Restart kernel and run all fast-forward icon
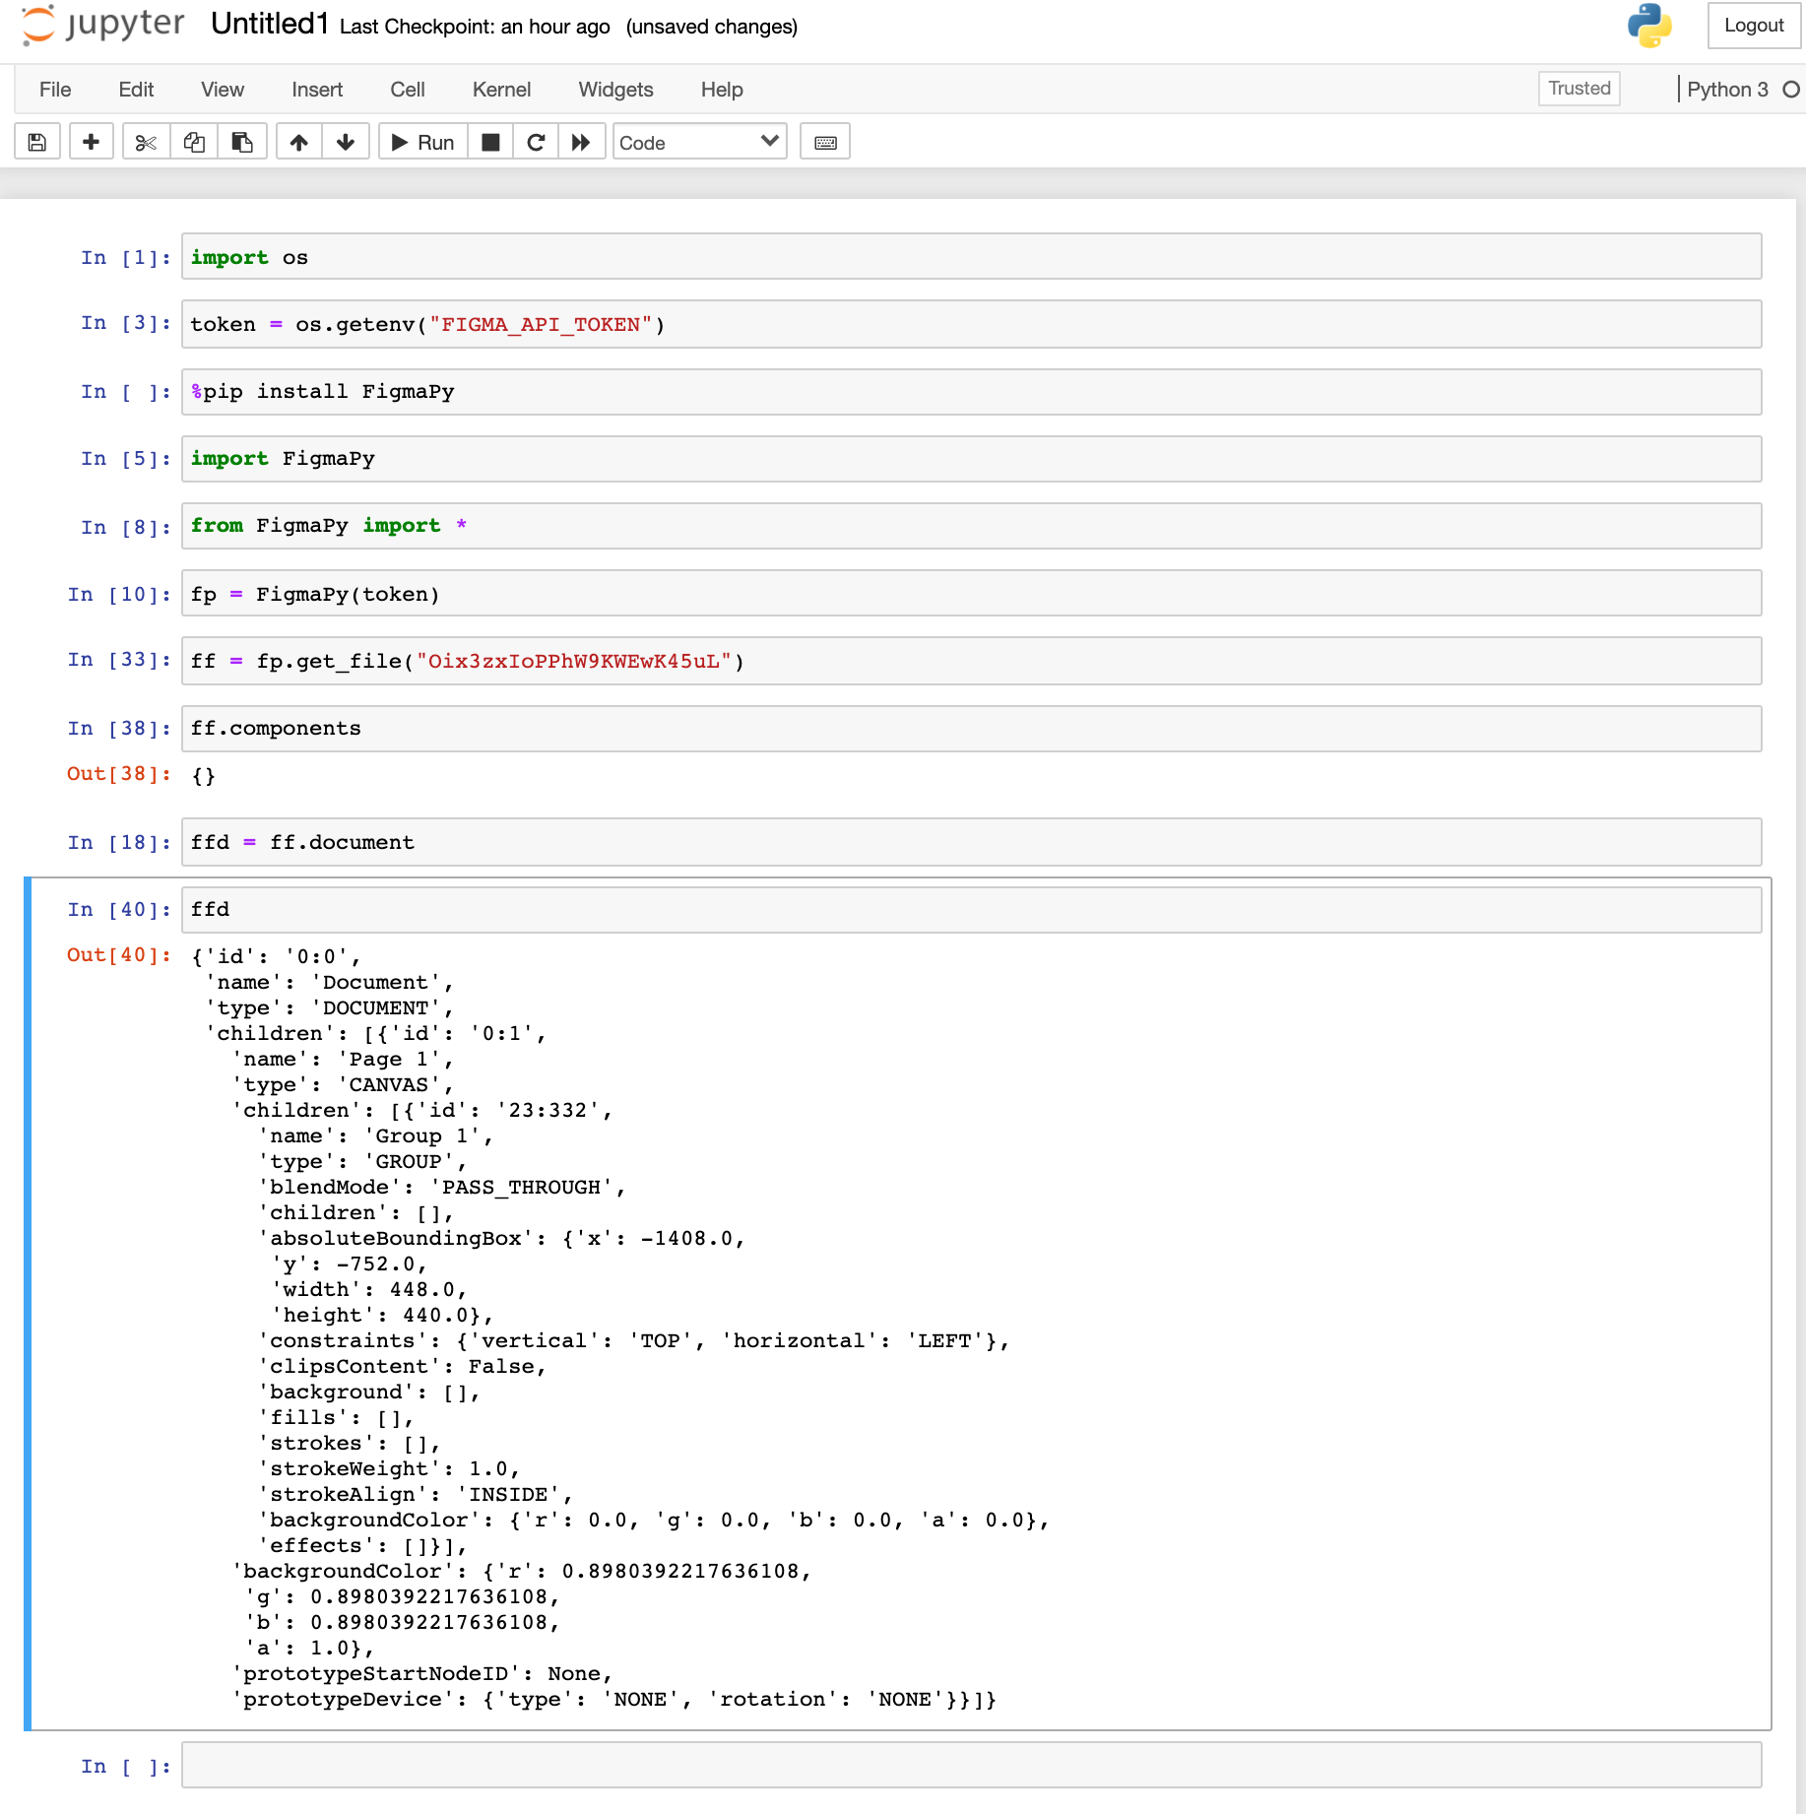The height and width of the screenshot is (1814, 1806). pos(581,143)
